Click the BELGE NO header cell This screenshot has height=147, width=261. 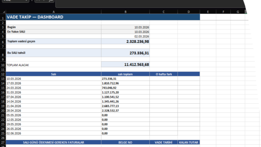tap(125, 143)
